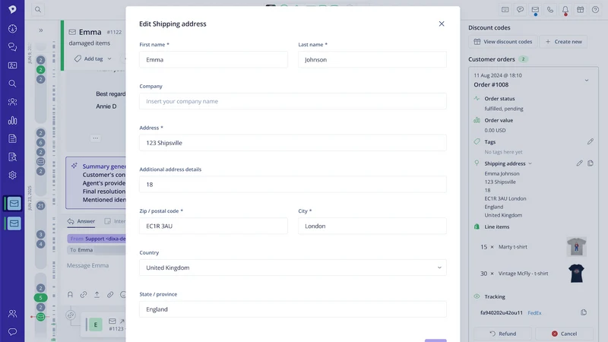Expand the collapsed conversation sidebar arrows

[x=41, y=30]
